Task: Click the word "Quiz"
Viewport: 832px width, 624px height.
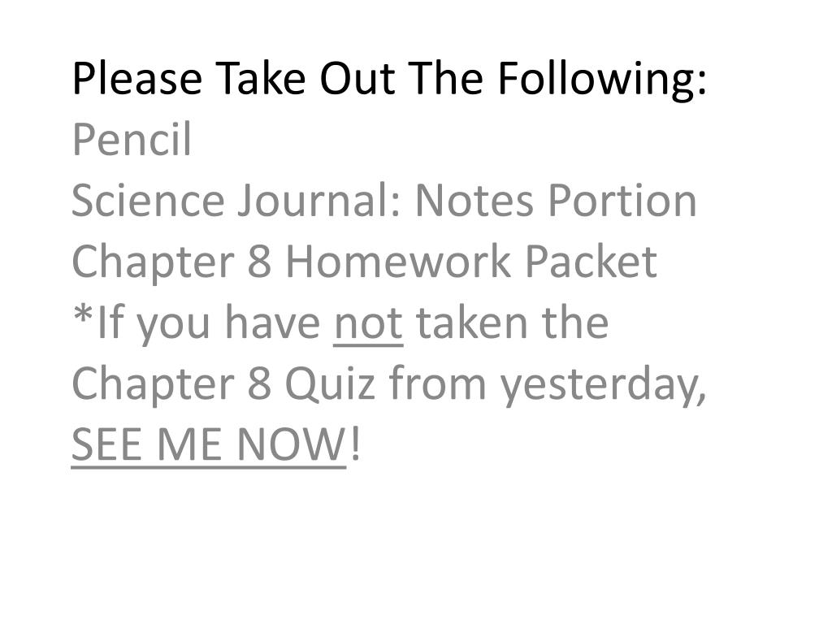Action: click(x=330, y=384)
